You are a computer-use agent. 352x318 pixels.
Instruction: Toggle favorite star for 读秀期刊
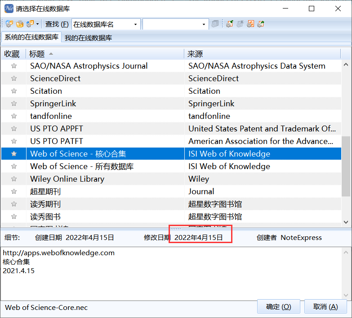pos(14,204)
